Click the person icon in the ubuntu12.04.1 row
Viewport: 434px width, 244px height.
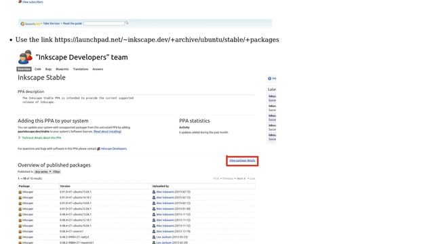[x=154, y=209]
